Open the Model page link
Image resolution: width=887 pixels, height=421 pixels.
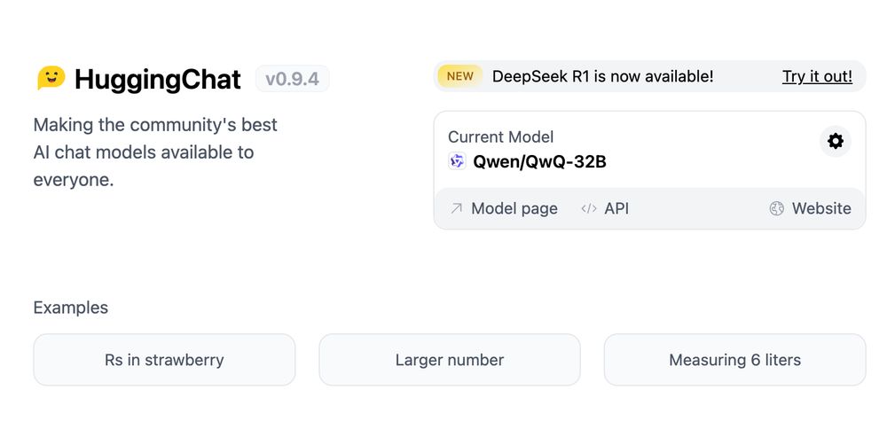504,208
